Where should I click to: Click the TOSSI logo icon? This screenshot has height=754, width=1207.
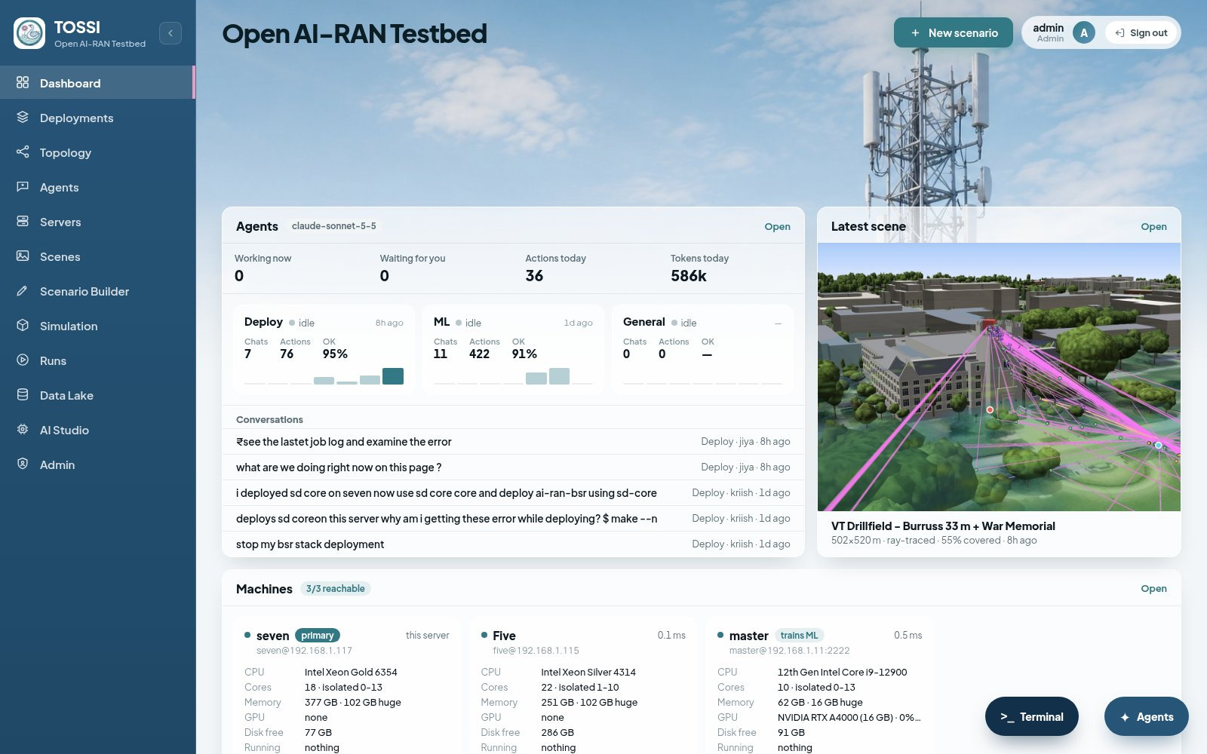pyautogui.click(x=29, y=33)
